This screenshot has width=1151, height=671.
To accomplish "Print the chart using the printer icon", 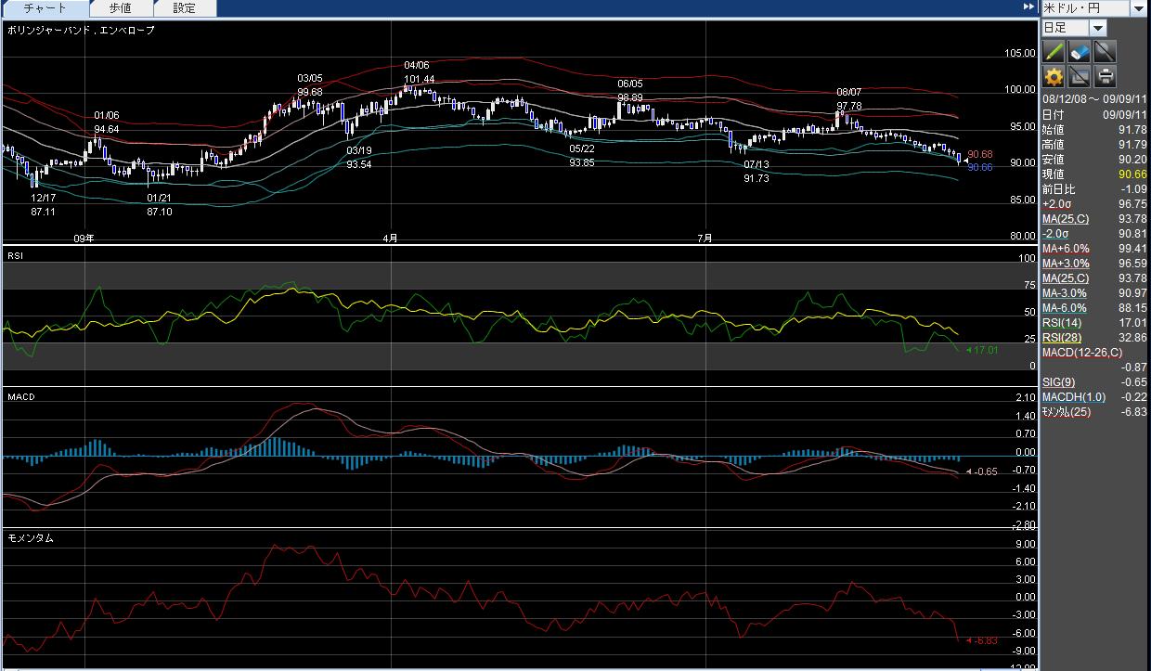I will tap(1105, 77).
